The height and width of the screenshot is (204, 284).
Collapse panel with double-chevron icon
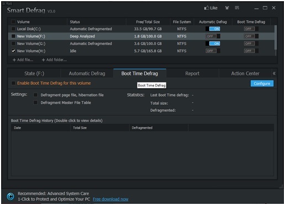pyautogui.click(x=274, y=73)
